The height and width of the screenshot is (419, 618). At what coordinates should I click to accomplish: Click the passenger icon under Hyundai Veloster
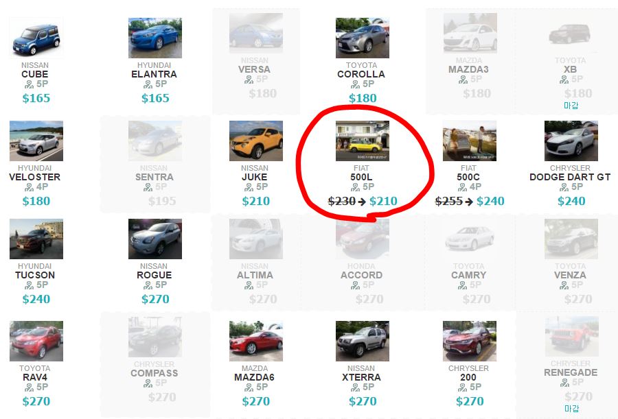[x=29, y=187]
